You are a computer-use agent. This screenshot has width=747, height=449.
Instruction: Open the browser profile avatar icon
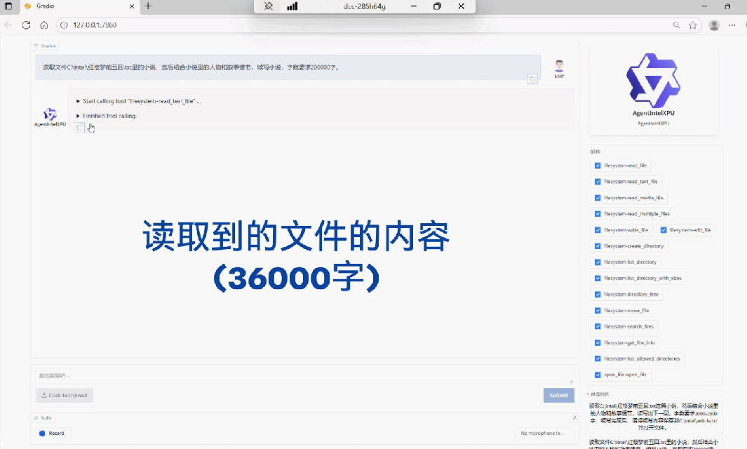[714, 25]
